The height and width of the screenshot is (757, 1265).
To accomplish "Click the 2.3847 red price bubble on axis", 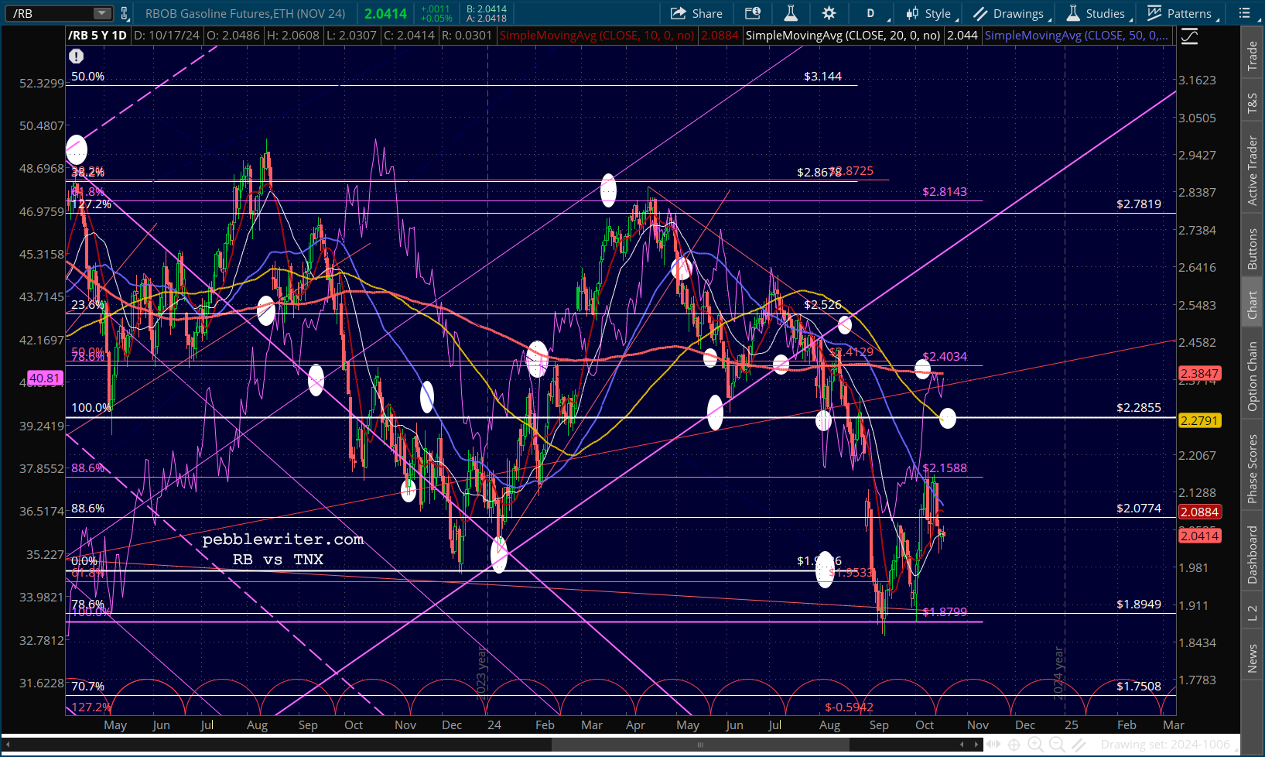I will point(1199,373).
